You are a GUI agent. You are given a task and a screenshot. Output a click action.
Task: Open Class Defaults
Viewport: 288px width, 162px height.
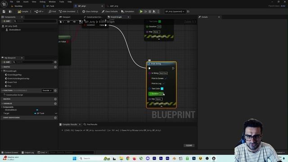click(x=110, y=11)
